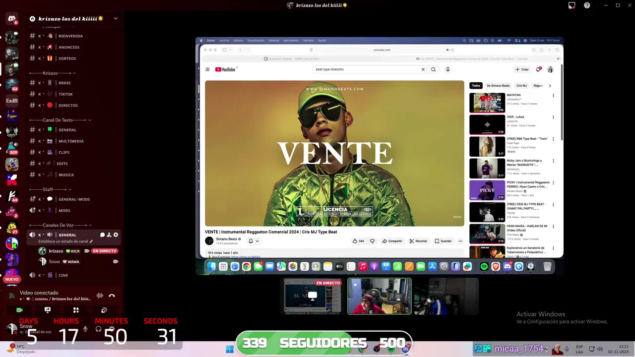Open activities launcher in voice panel
The width and height of the screenshot is (635, 357).
tap(76, 310)
